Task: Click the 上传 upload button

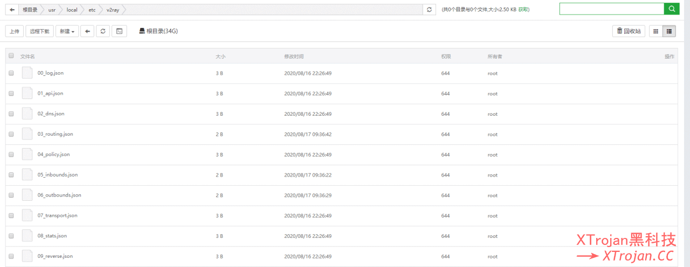Action: 15,31
